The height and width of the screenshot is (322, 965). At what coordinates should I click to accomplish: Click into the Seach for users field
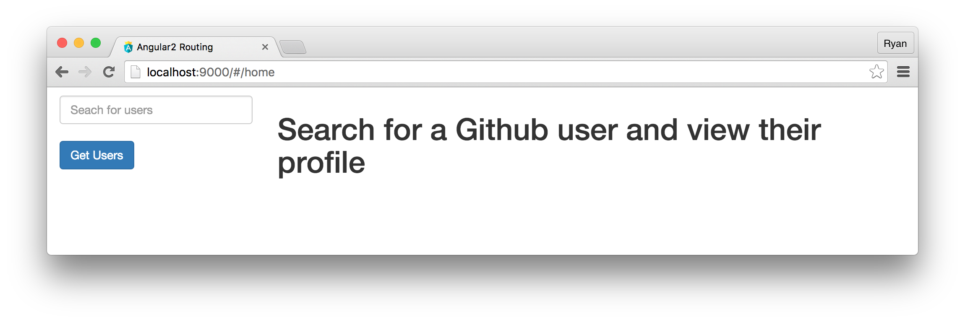(156, 110)
